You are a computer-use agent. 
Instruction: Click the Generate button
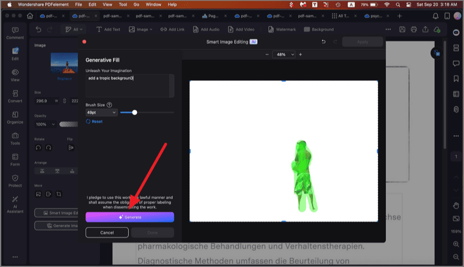130,217
